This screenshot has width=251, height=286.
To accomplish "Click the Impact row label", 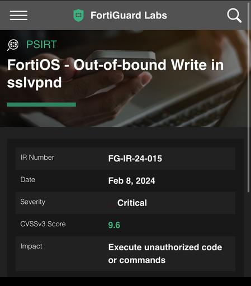I will tap(31, 246).
